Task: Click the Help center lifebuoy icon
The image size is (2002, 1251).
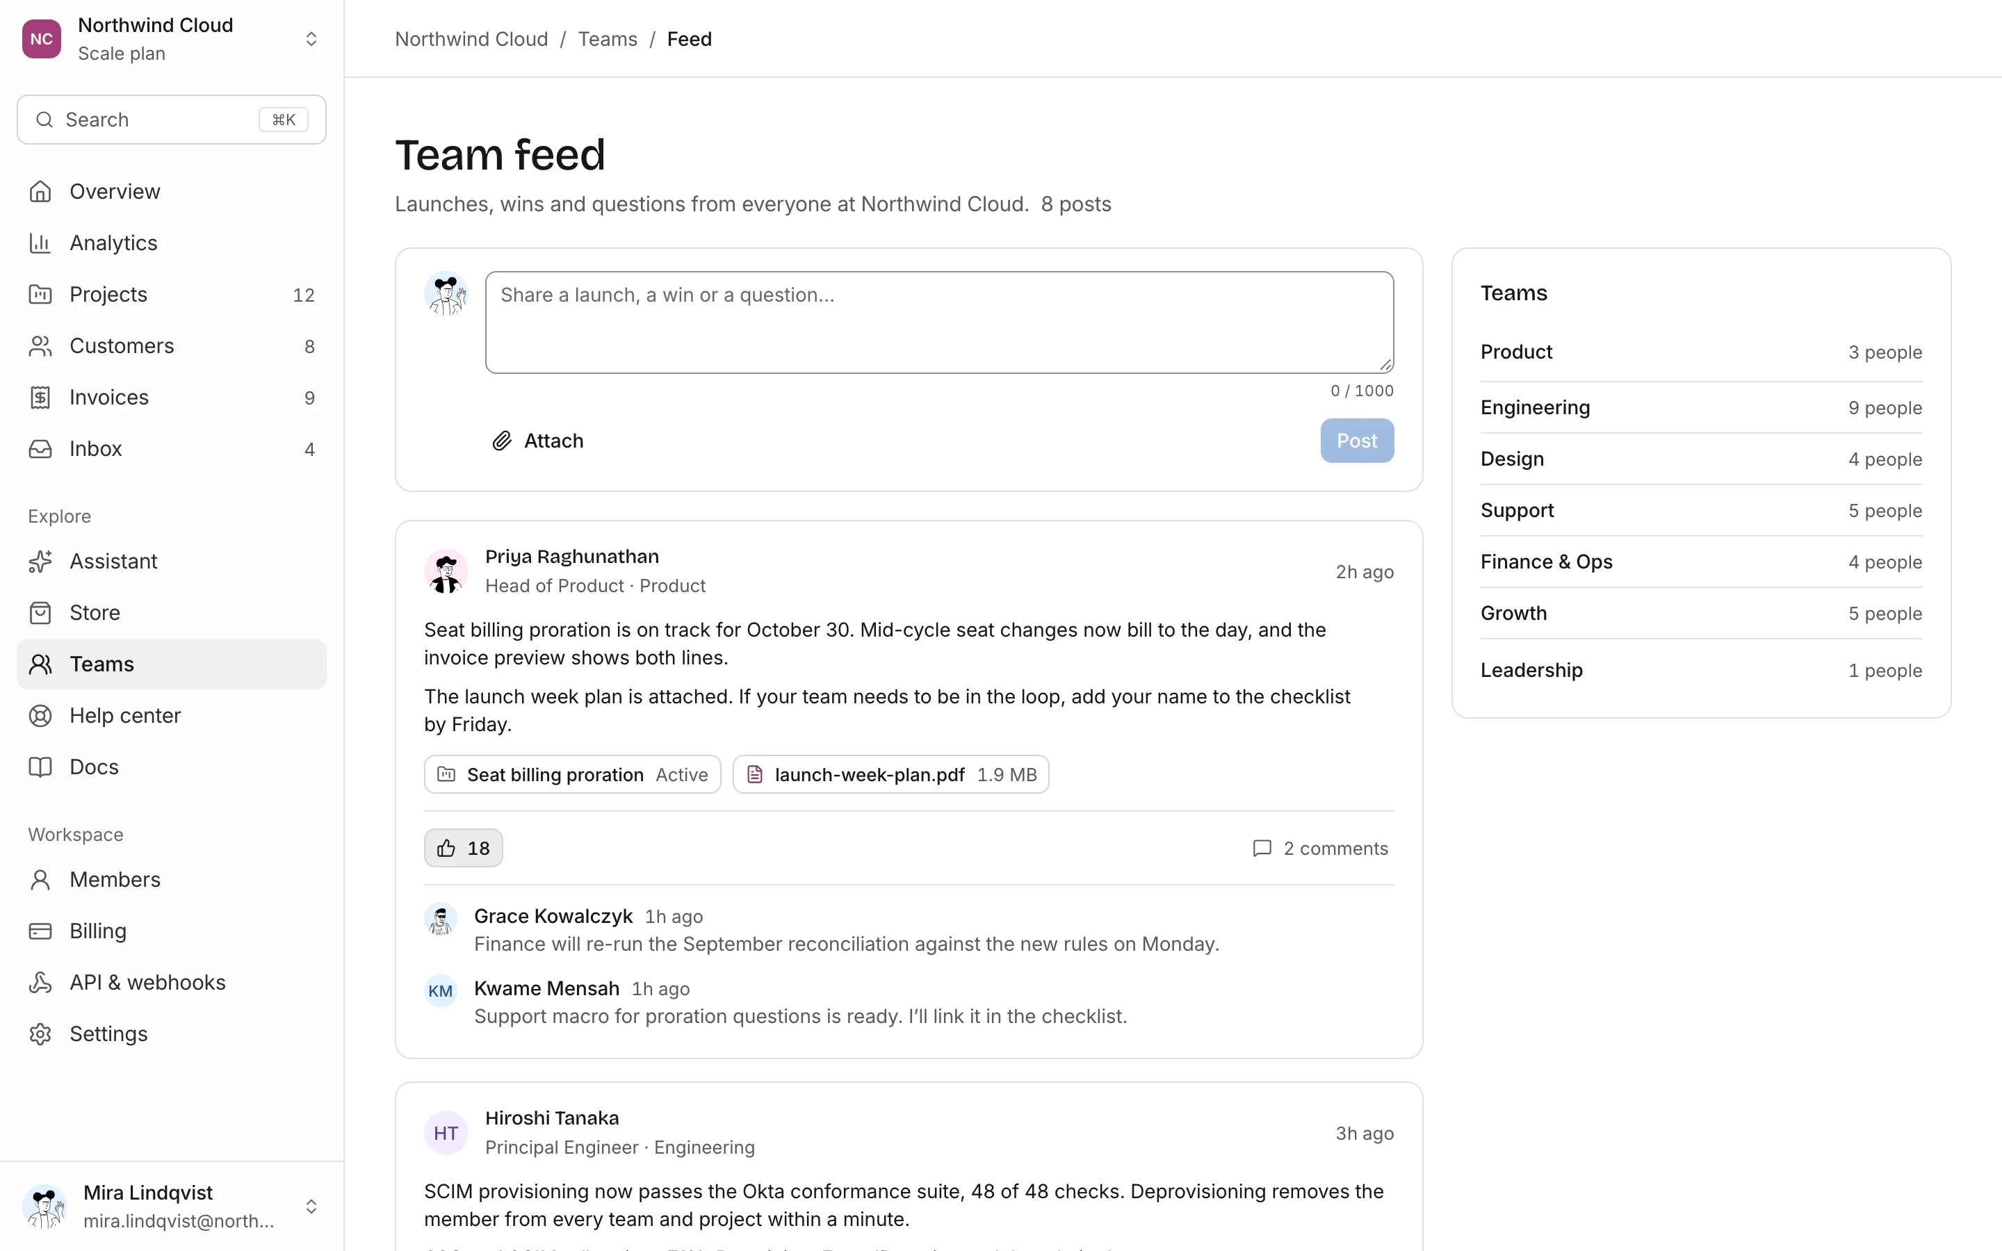Action: click(40, 715)
